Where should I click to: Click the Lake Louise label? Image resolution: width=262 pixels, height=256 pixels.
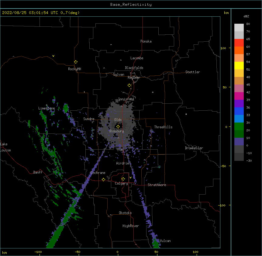pyautogui.click(x=5, y=147)
